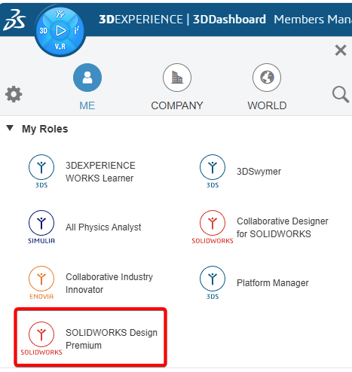
Task: Switch to the ME tab icon
Action: (87, 78)
